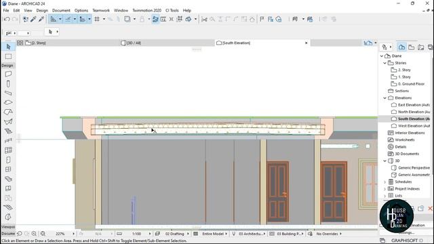The width and height of the screenshot is (434, 244).
Task: Open the Document menu
Action: click(x=61, y=10)
